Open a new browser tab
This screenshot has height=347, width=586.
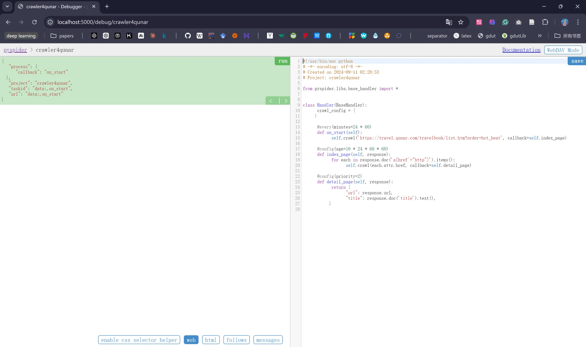pos(107,6)
